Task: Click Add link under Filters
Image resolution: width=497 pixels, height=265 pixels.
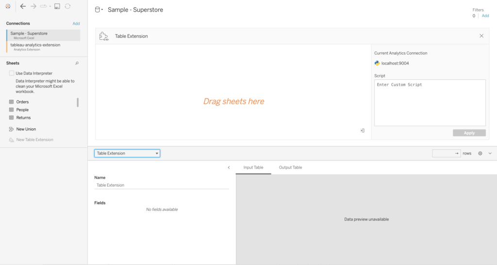Action: click(485, 16)
